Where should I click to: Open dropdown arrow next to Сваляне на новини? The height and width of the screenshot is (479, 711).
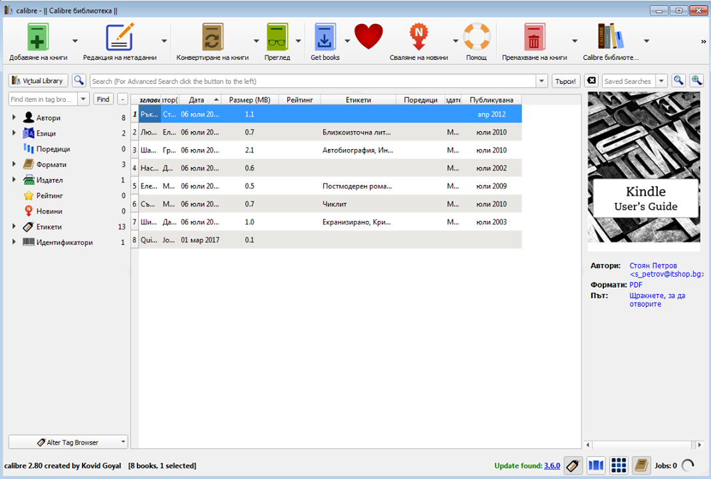click(456, 41)
